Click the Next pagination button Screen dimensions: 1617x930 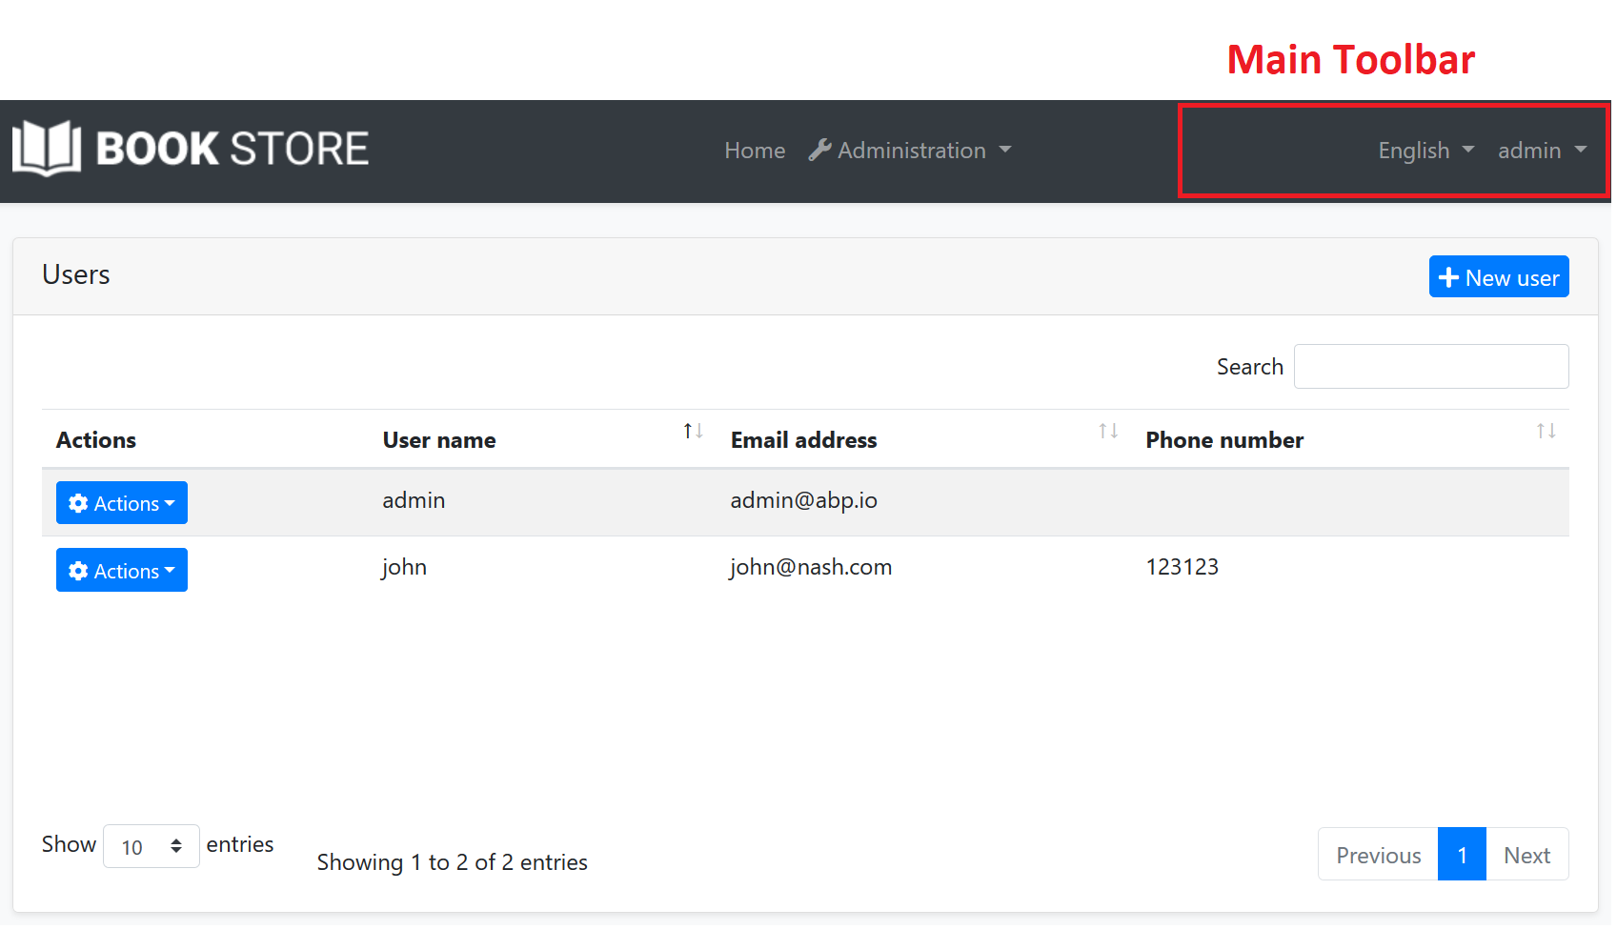(x=1527, y=854)
